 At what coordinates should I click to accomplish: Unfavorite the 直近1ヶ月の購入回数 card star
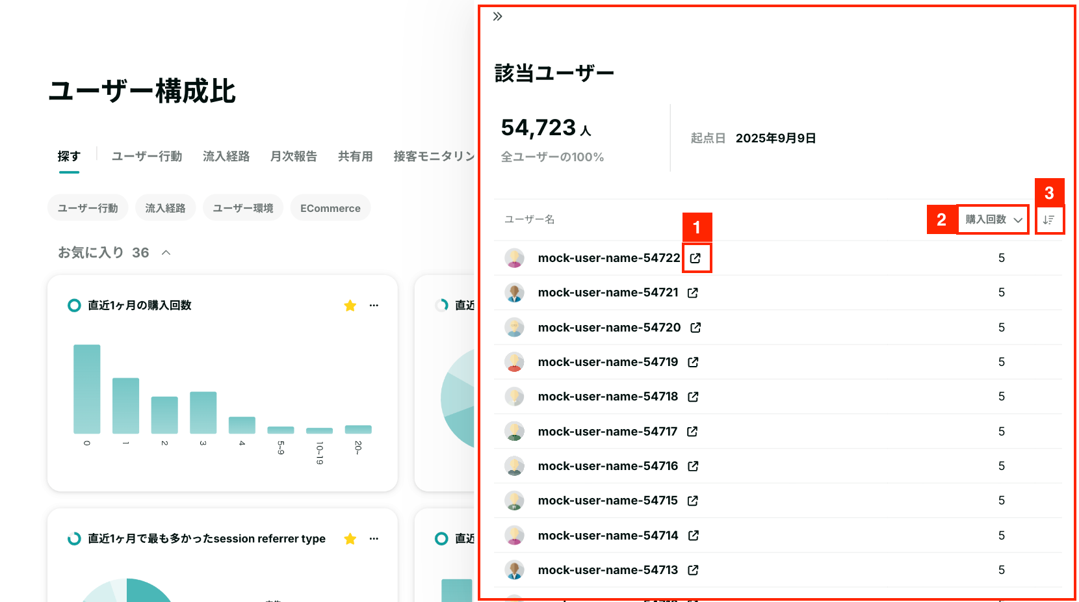click(x=350, y=306)
